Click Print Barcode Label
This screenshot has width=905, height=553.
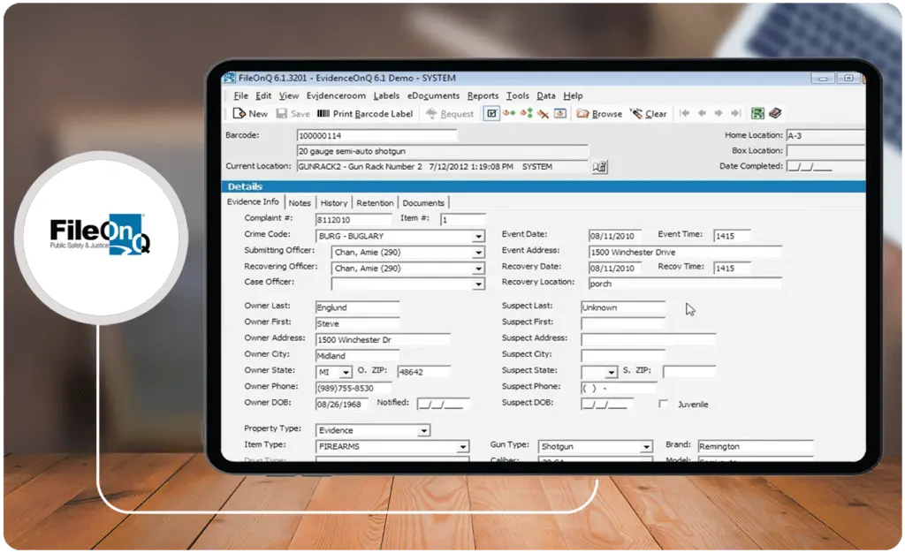click(x=365, y=114)
